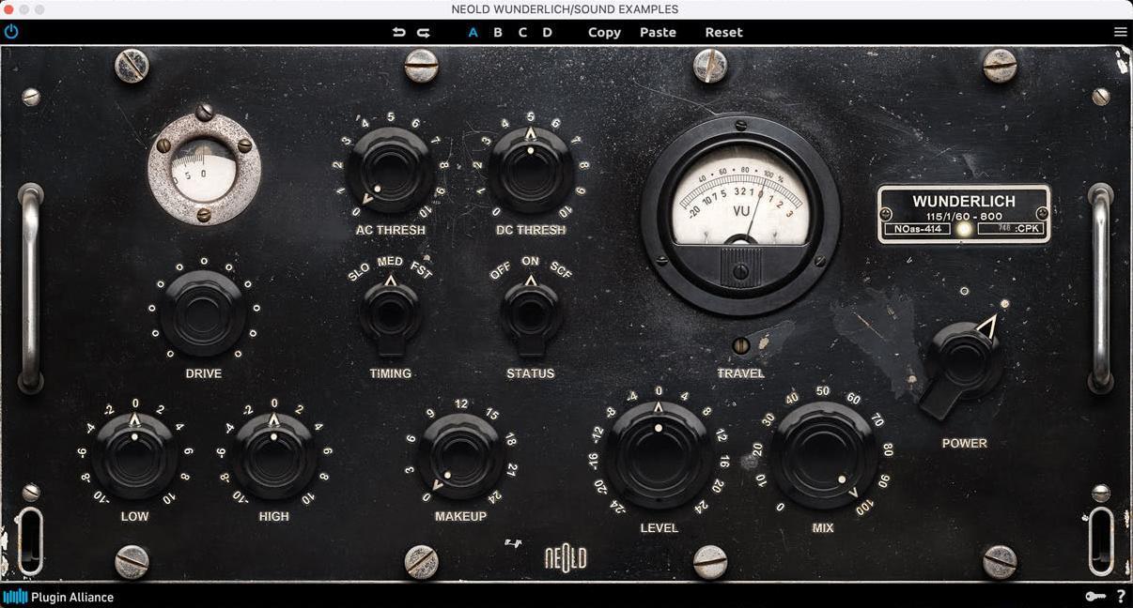
Task: Click the Paste button
Action: coord(658,32)
